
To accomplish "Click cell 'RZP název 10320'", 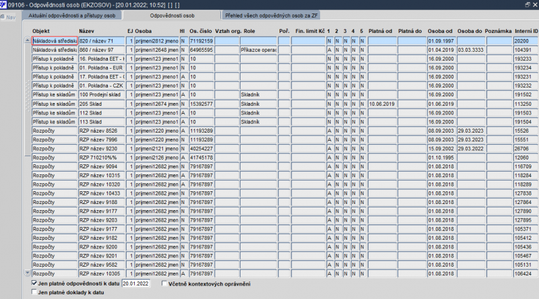I will click(x=102, y=185).
